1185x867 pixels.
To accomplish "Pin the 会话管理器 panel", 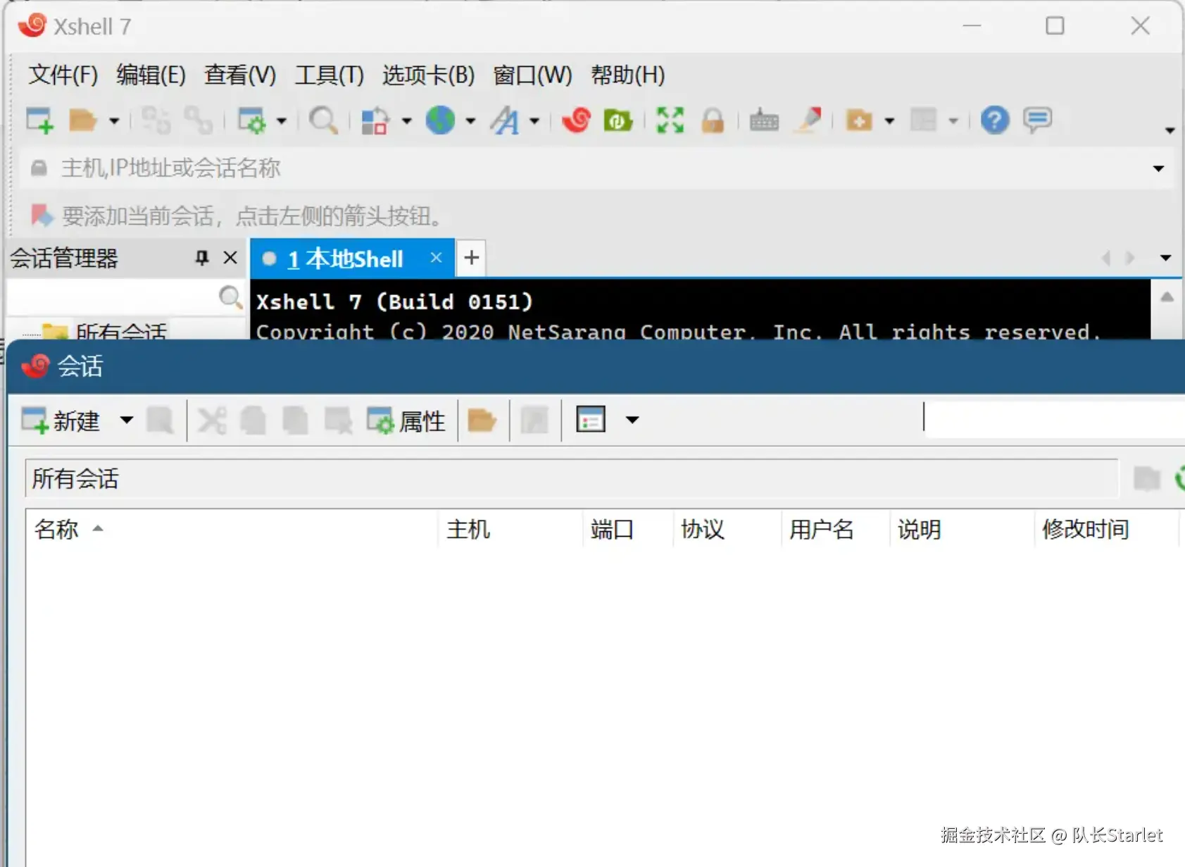I will 202,258.
